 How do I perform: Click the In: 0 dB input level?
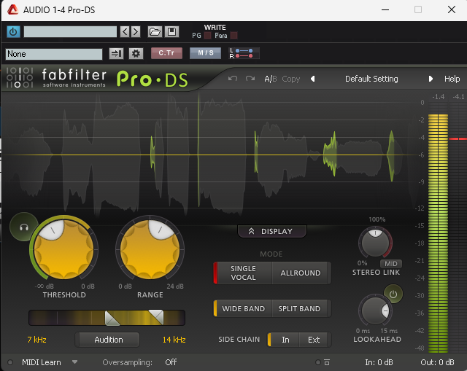coord(379,362)
